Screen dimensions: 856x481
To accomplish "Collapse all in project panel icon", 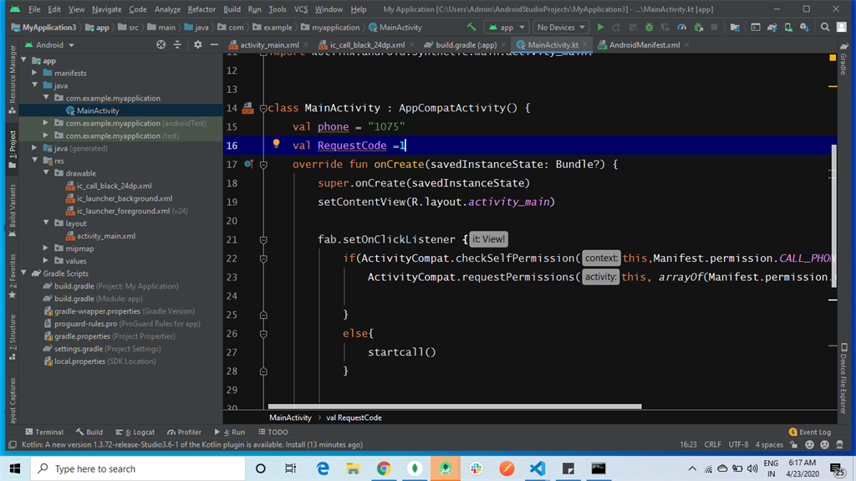I will (177, 45).
